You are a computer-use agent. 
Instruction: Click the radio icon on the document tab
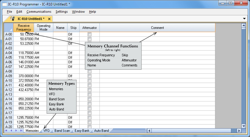13,19
